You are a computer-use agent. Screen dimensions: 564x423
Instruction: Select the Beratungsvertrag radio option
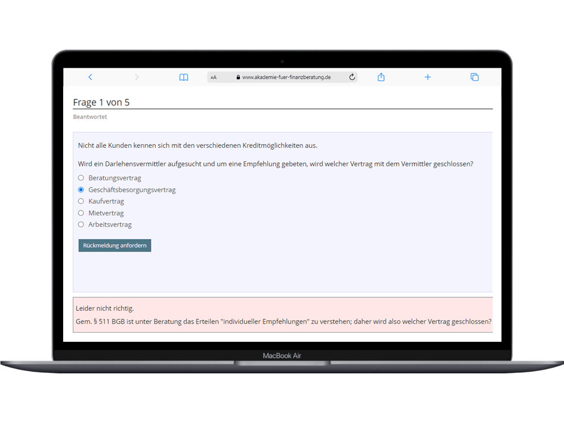point(81,178)
